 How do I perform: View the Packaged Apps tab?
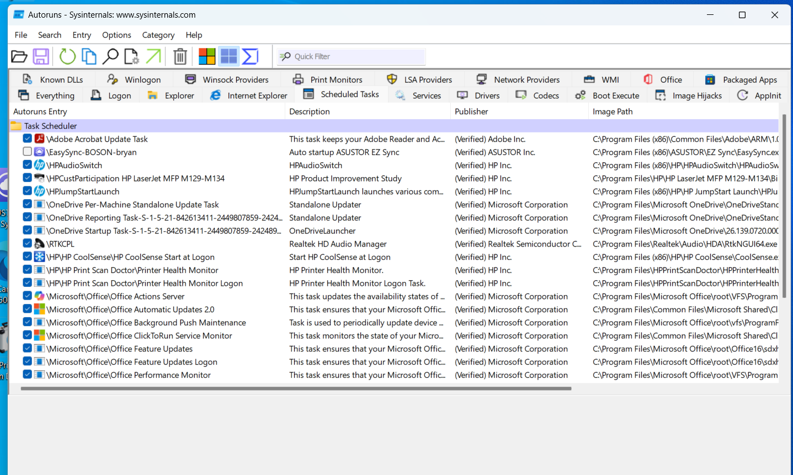point(741,79)
